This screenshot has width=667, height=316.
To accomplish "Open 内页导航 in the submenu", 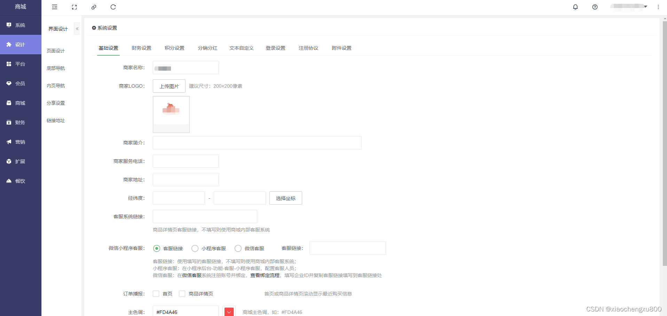I will click(x=56, y=86).
